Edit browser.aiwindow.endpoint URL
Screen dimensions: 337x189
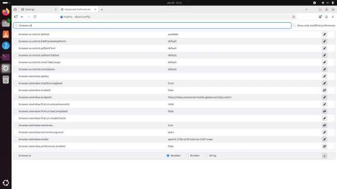[325, 97]
